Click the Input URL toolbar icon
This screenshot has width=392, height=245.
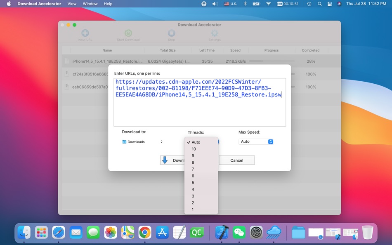(x=85, y=33)
